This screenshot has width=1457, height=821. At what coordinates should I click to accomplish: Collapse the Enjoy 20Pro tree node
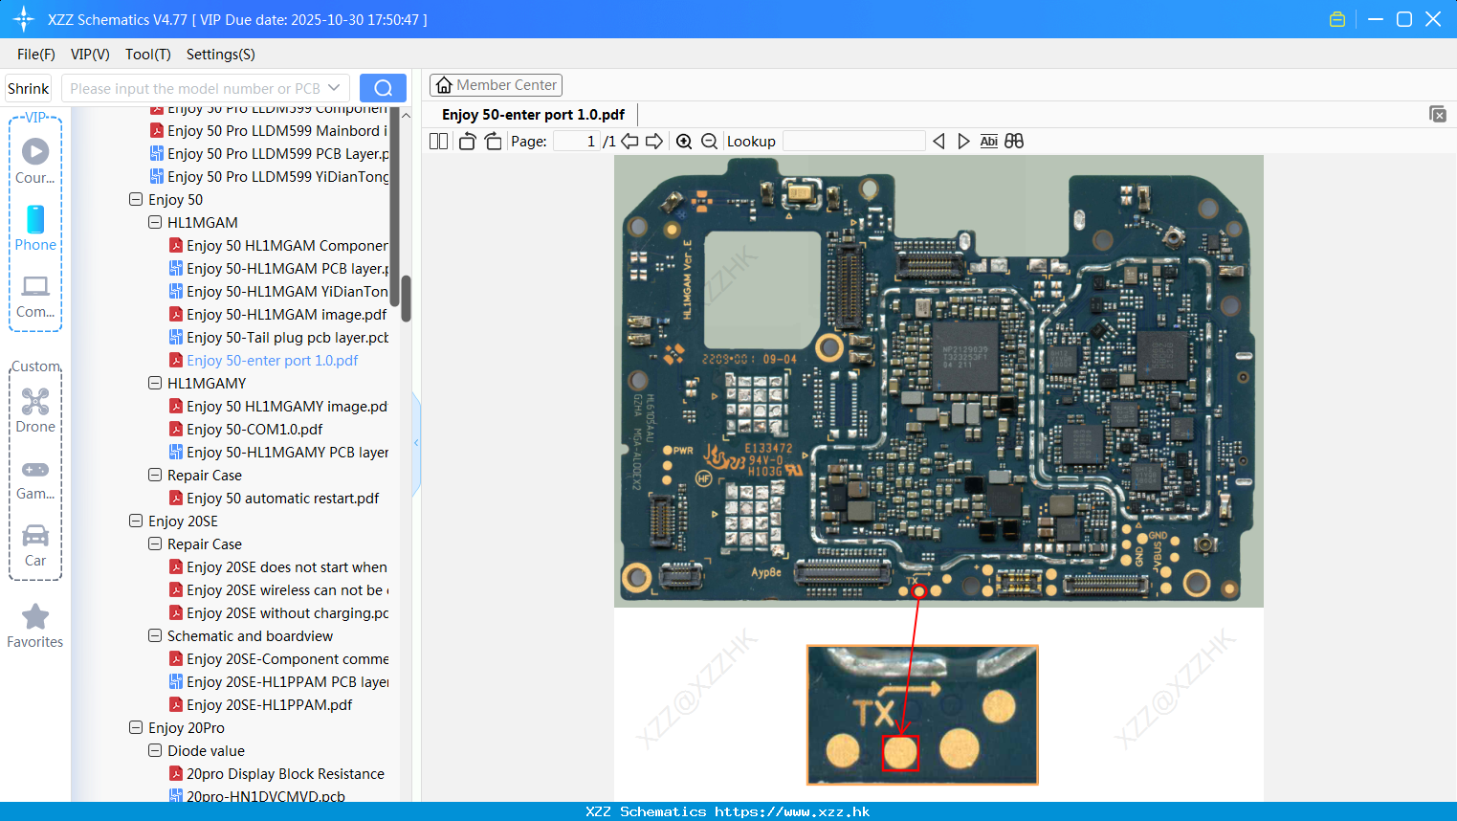click(136, 727)
